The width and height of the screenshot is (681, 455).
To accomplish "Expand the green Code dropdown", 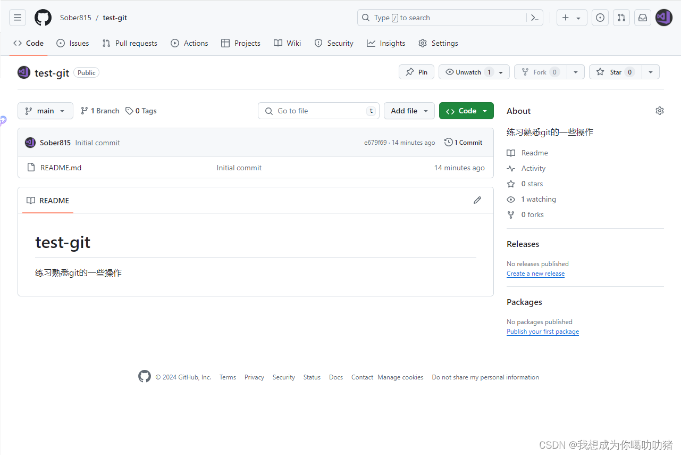I will pos(466,111).
